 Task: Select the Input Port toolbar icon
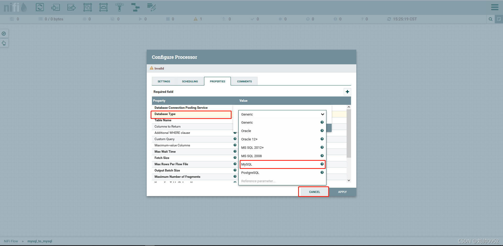(56, 7)
